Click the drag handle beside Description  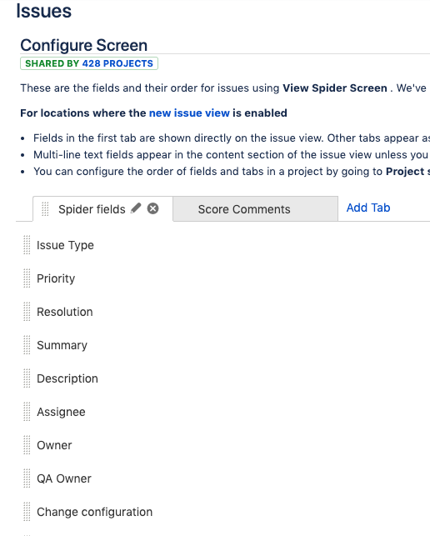[27, 378]
